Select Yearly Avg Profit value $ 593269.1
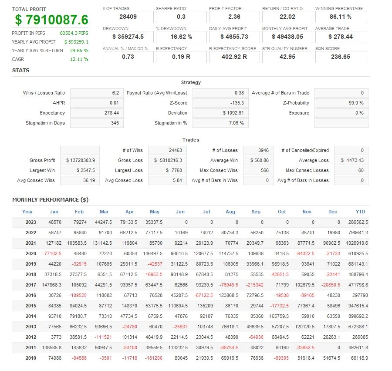Viewport: 392px width, 371px height. point(77,42)
